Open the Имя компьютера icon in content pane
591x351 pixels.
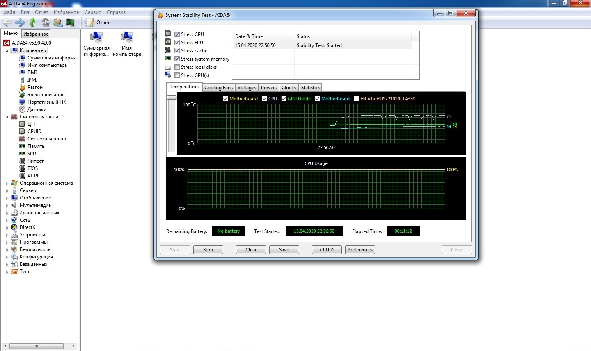127,38
